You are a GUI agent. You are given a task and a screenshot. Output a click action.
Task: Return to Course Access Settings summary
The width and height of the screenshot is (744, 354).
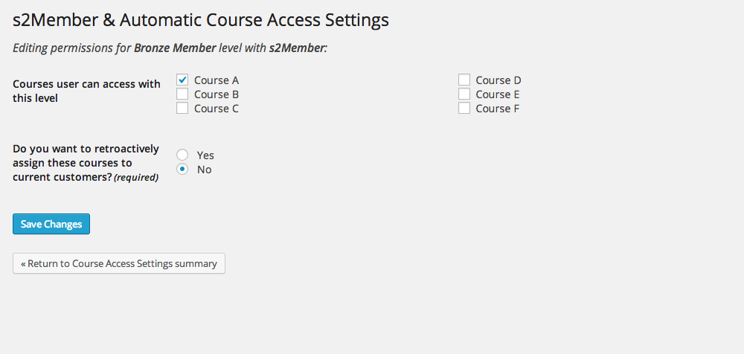[119, 263]
